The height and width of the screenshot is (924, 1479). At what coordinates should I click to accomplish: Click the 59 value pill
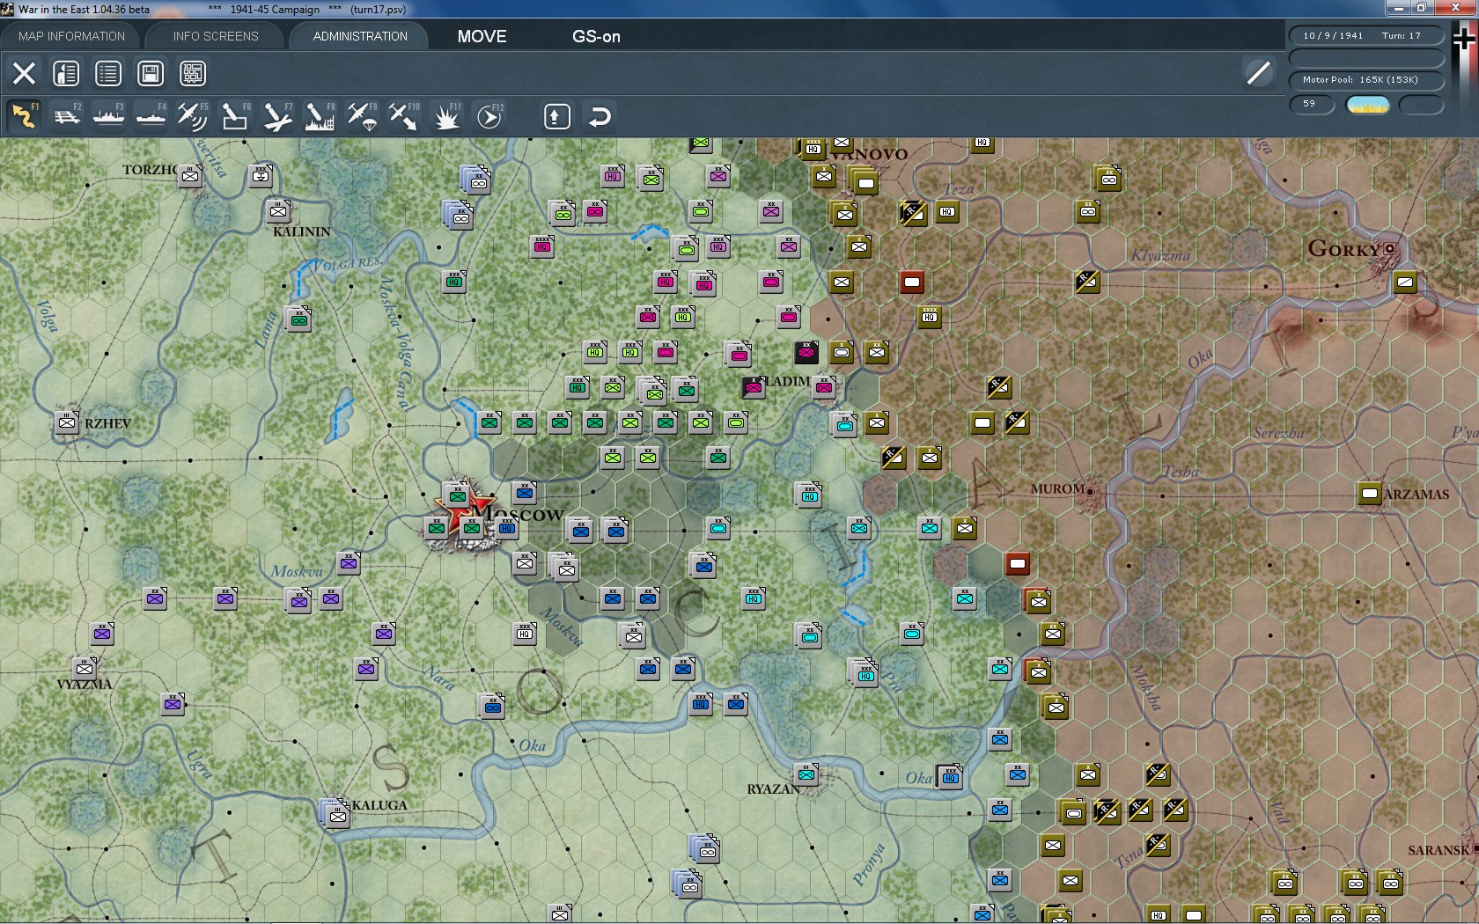[x=1312, y=104]
